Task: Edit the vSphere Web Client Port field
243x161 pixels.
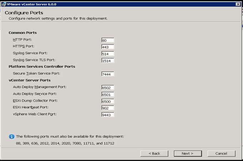Action: pos(108,115)
